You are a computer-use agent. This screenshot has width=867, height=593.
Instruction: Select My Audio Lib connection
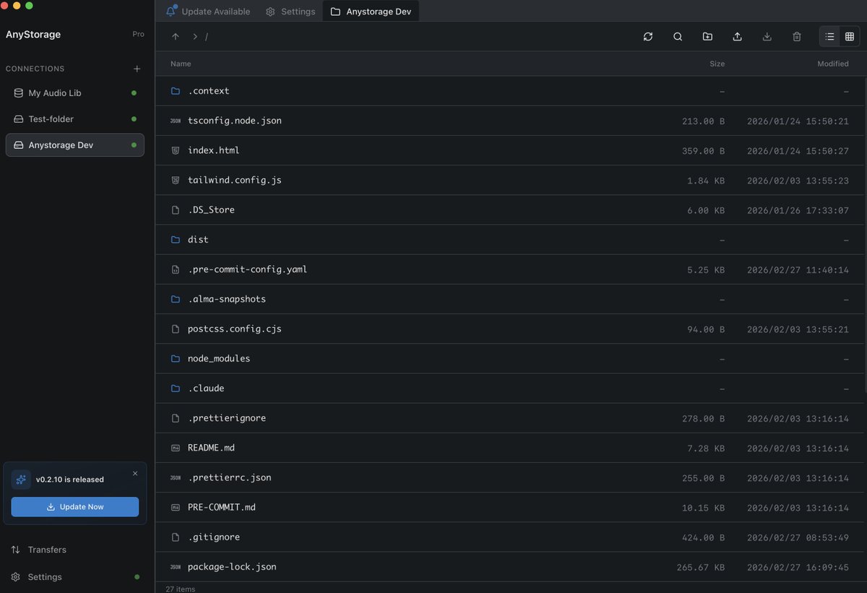point(75,93)
